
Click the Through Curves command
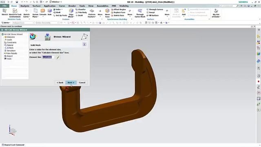coord(155,9)
